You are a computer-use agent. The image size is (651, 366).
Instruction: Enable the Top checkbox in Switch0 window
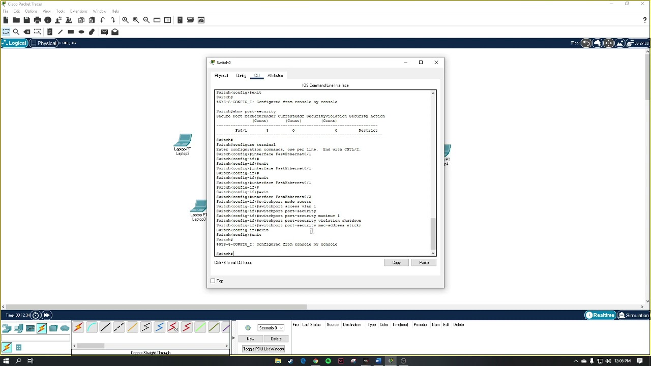point(213,281)
